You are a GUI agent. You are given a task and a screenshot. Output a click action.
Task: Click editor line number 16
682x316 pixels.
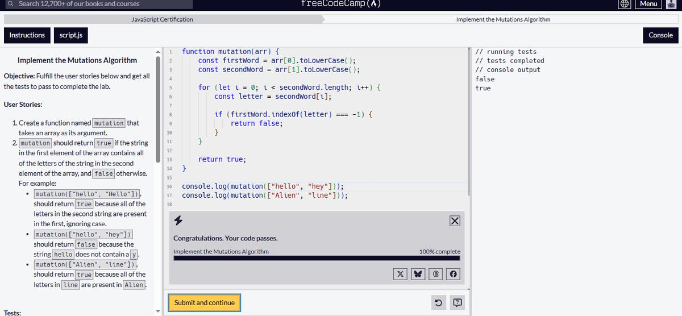[170, 186]
